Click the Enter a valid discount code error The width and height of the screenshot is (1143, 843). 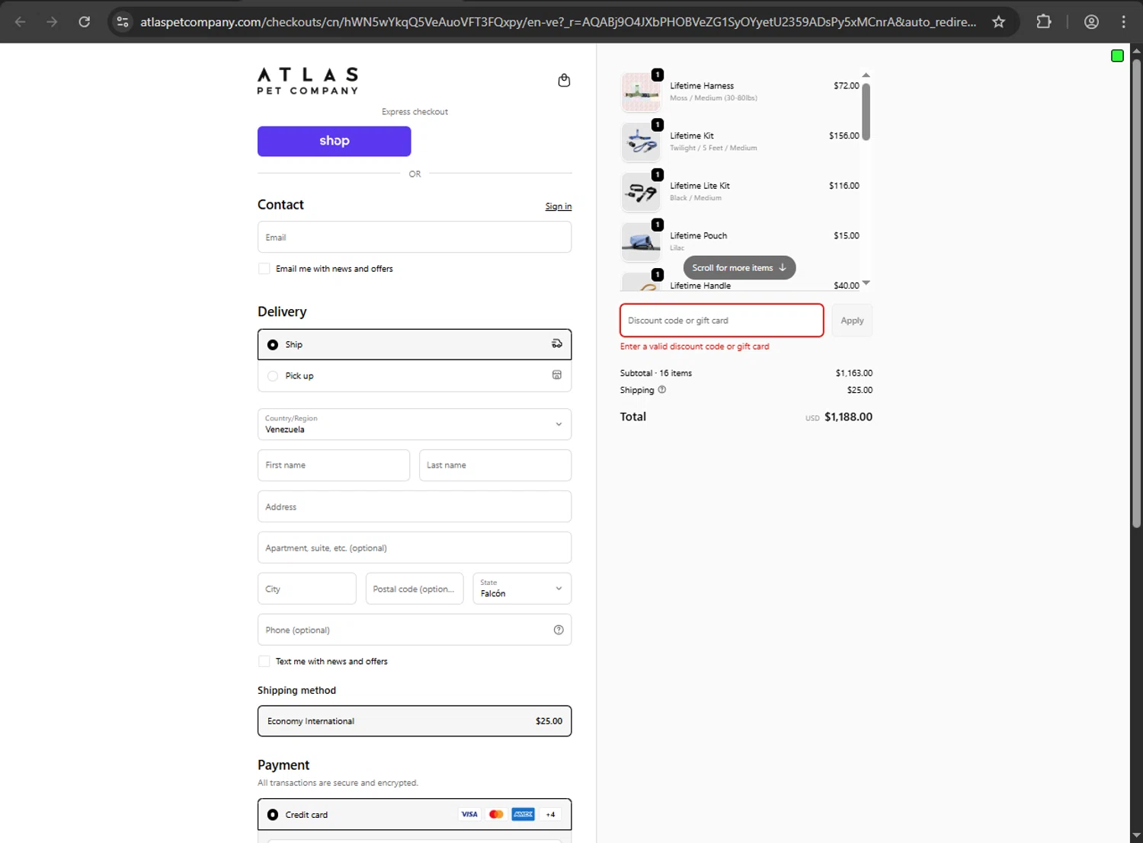[695, 346]
